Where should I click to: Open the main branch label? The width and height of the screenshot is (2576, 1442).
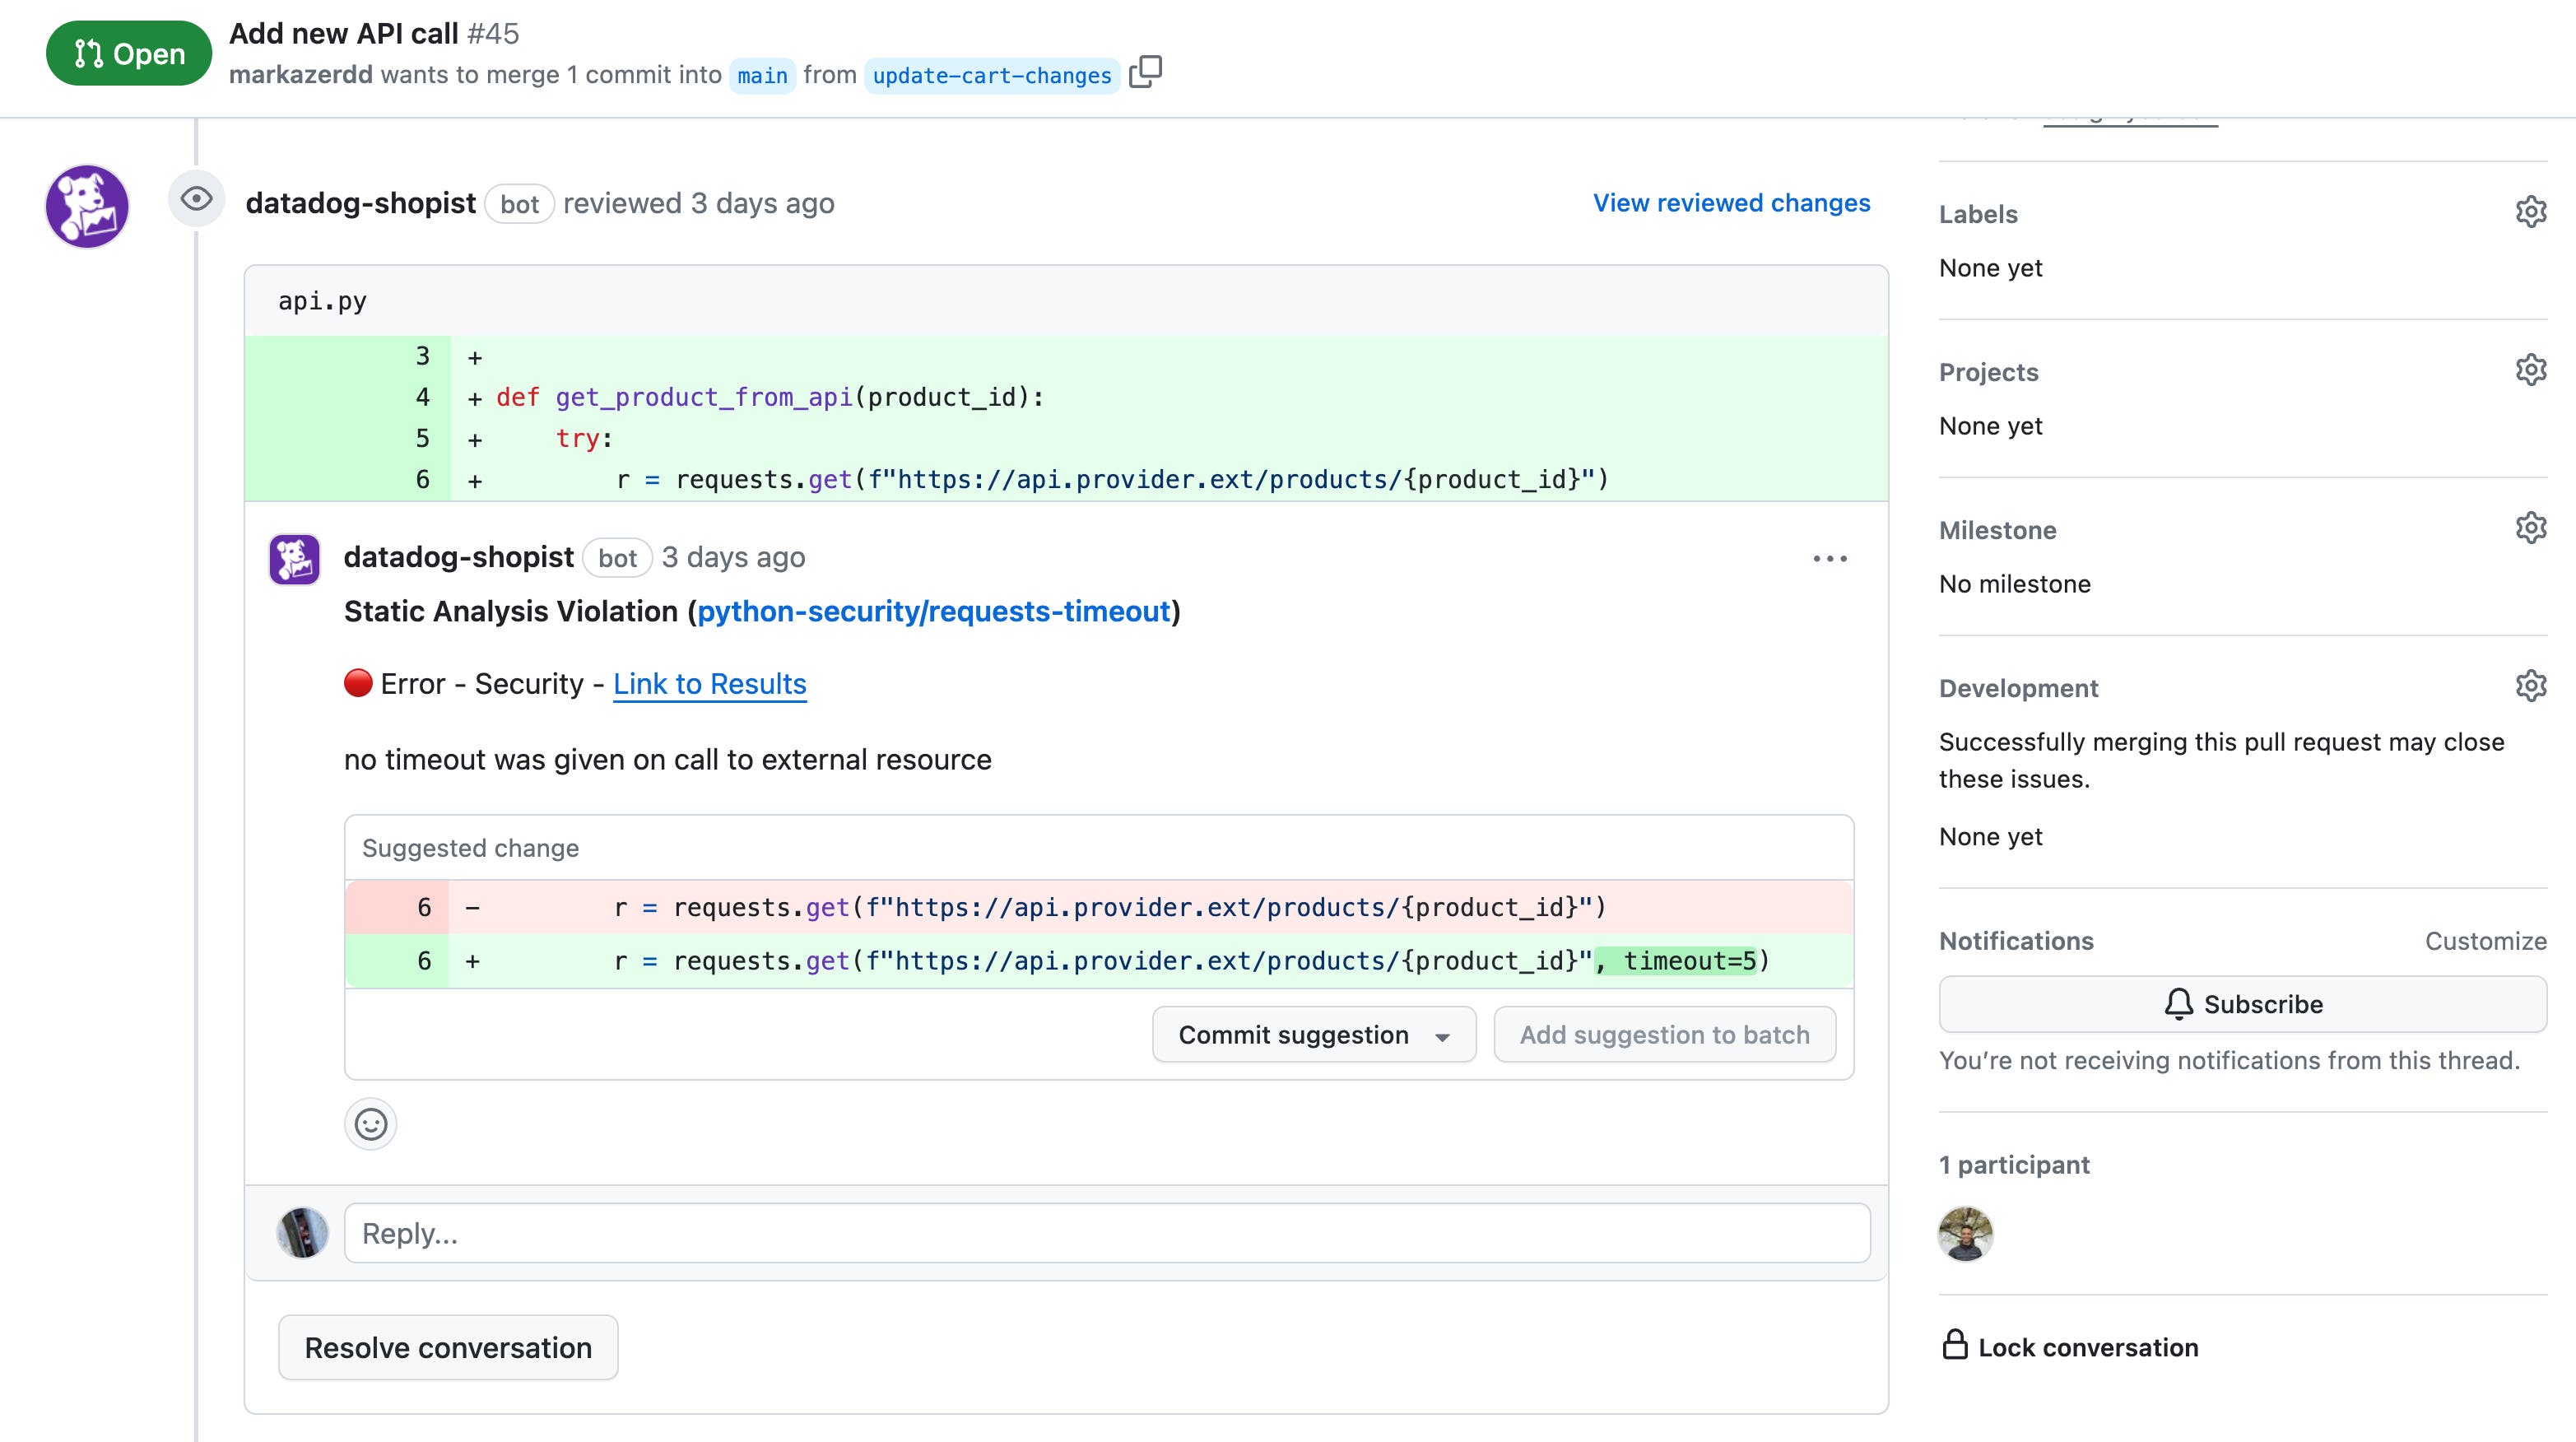click(762, 74)
